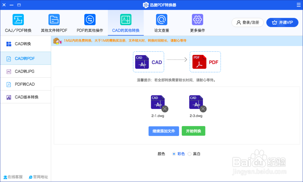Image resolution: width=303 pixels, height=182 pixels.
Task: Remove the 2-1.dwg file with its X
Action: [x=165, y=109]
